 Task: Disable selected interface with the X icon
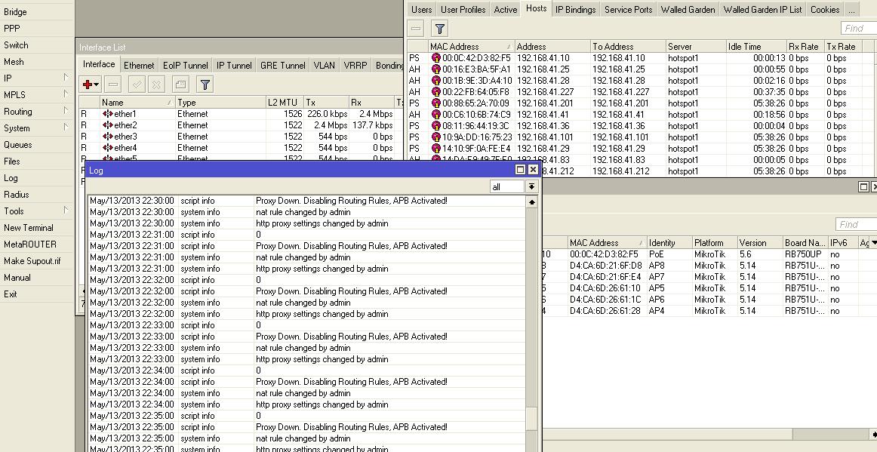coord(157,85)
